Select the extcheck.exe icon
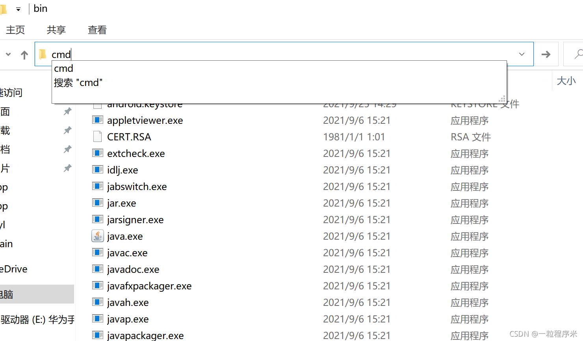583x341 pixels. pos(98,153)
